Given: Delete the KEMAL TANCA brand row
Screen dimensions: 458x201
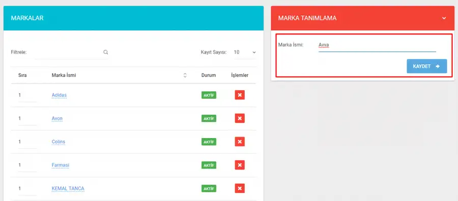Looking at the screenshot, I should point(240,188).
